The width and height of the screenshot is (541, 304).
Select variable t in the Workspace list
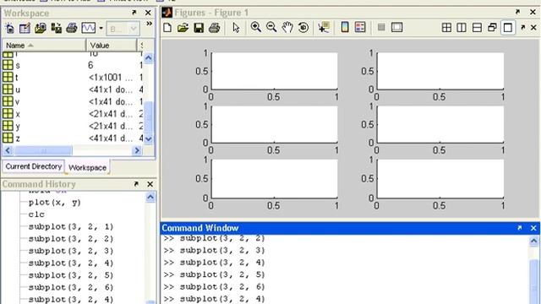pyautogui.click(x=73, y=77)
